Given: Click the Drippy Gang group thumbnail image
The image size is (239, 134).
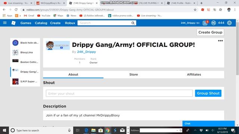Looking at the screenshot, I should click(x=58, y=45).
